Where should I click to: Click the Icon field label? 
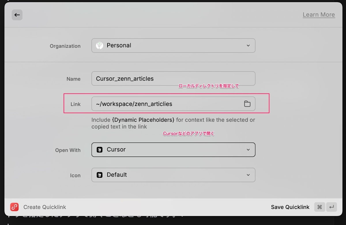pos(75,175)
